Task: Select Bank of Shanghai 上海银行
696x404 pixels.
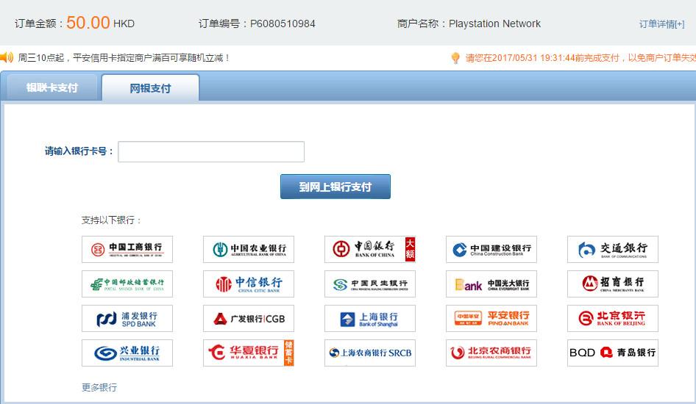Action: 370,319
